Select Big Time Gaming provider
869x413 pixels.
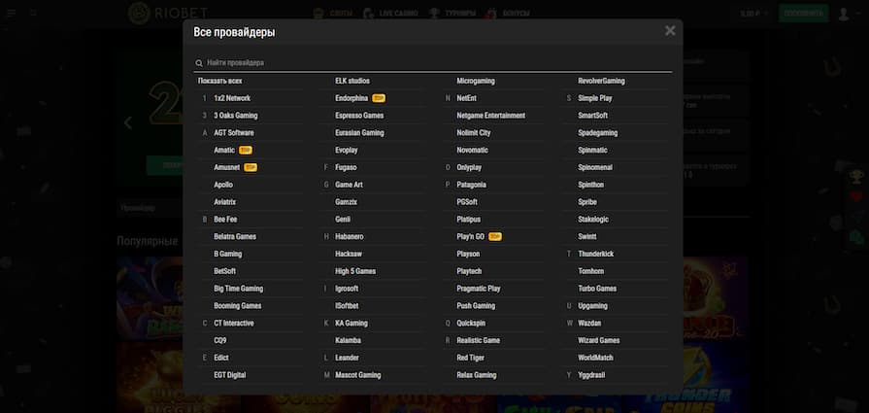[x=238, y=289]
